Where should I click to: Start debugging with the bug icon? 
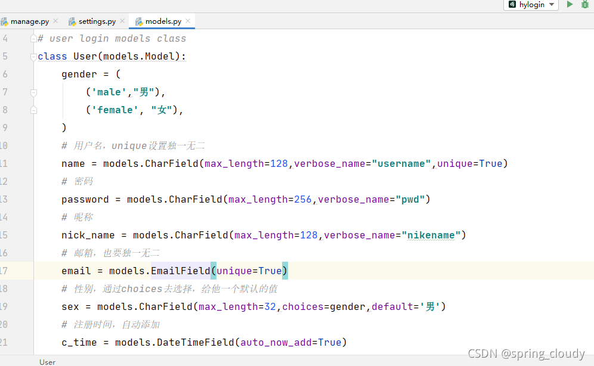585,5
